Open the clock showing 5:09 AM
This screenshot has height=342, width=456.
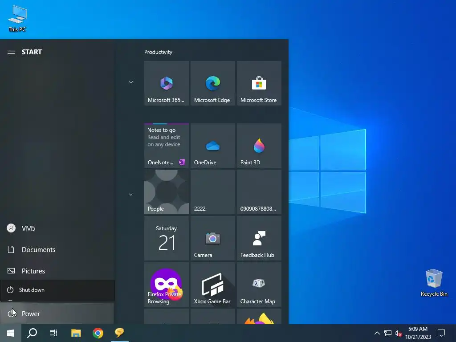click(x=418, y=333)
